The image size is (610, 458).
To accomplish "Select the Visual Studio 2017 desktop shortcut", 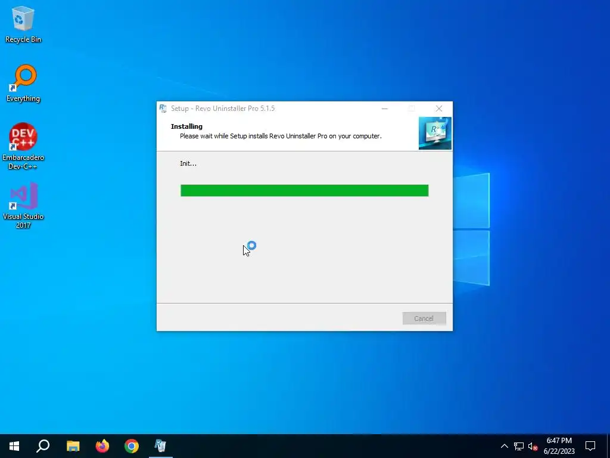I will pyautogui.click(x=23, y=205).
